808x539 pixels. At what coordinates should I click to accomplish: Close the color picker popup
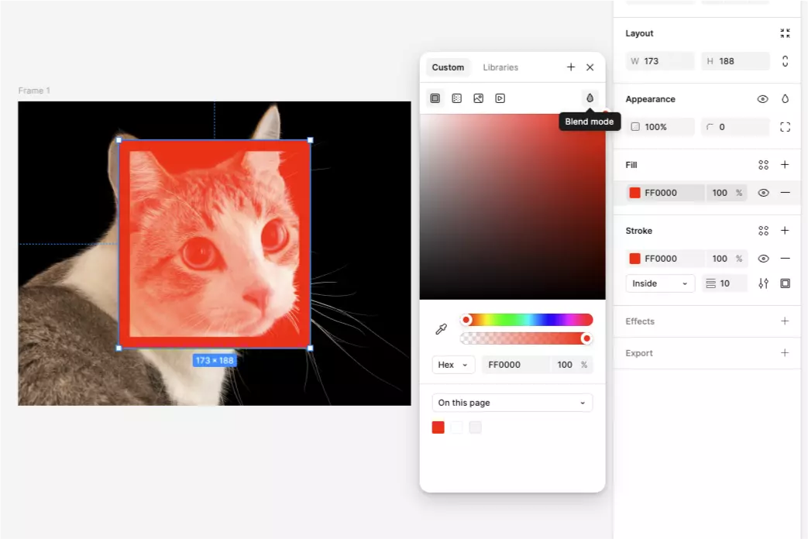[x=590, y=67]
